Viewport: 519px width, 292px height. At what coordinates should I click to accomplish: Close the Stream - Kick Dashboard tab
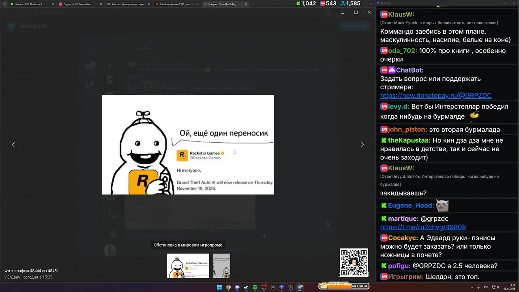tap(52, 4)
